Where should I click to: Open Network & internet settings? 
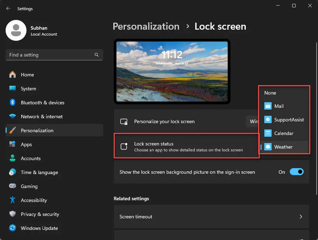pos(54,117)
